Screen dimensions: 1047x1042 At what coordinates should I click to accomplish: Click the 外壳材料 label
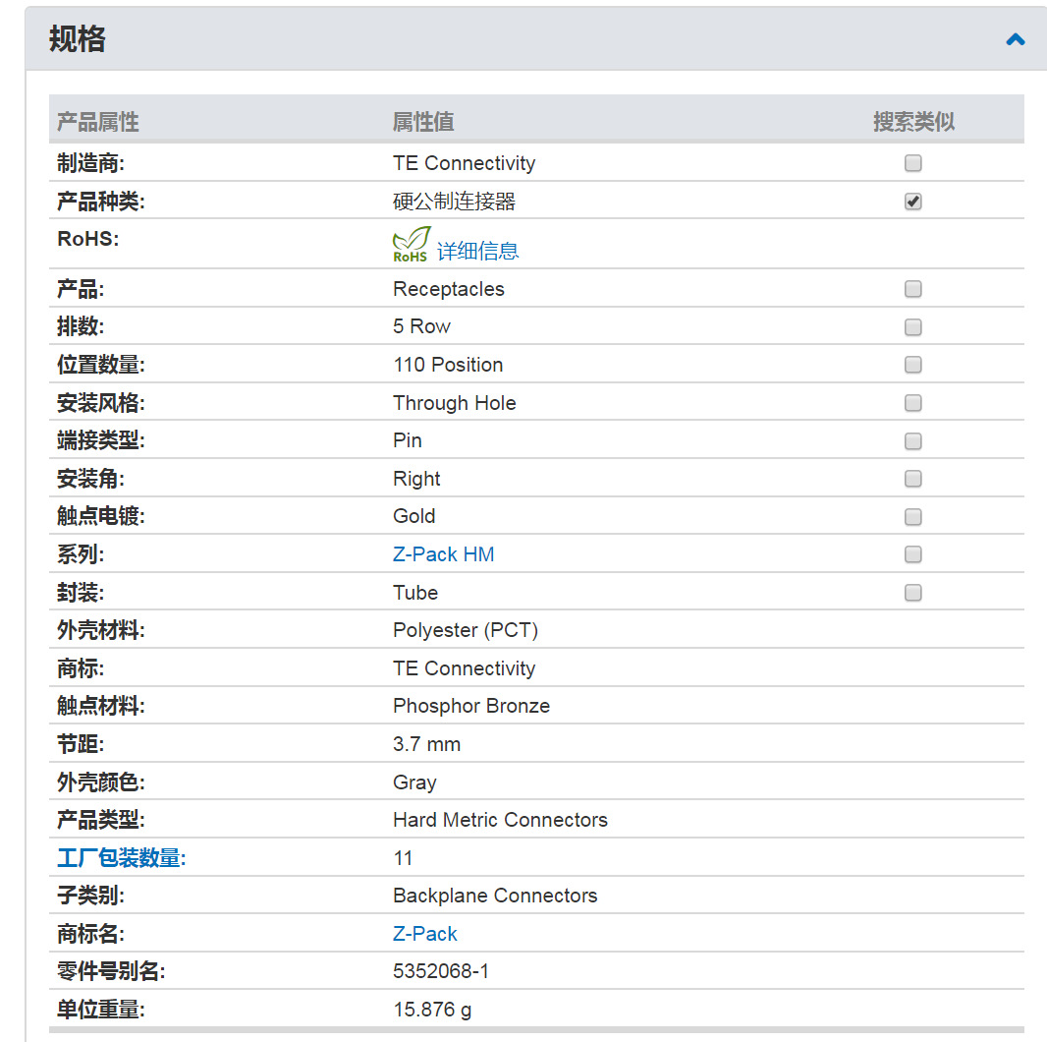101,630
